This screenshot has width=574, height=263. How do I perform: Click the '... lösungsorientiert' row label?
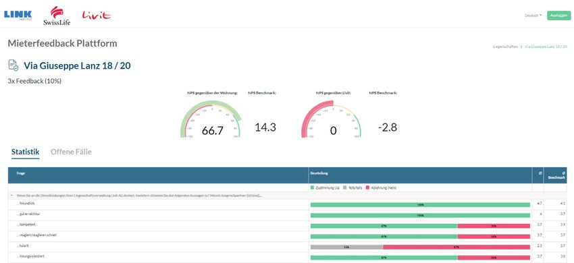pyautogui.click(x=30, y=256)
